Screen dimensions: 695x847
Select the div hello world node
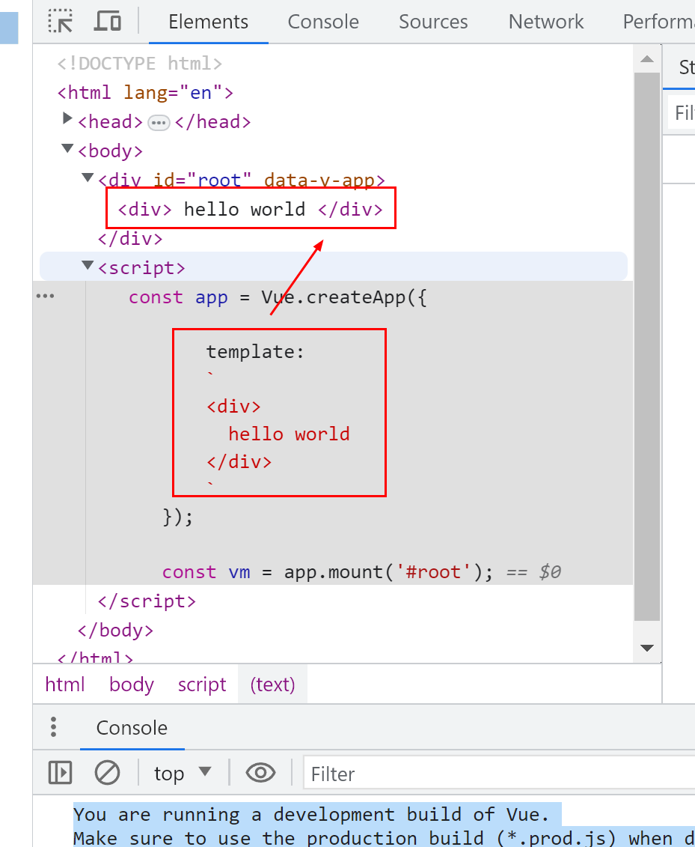(x=251, y=209)
